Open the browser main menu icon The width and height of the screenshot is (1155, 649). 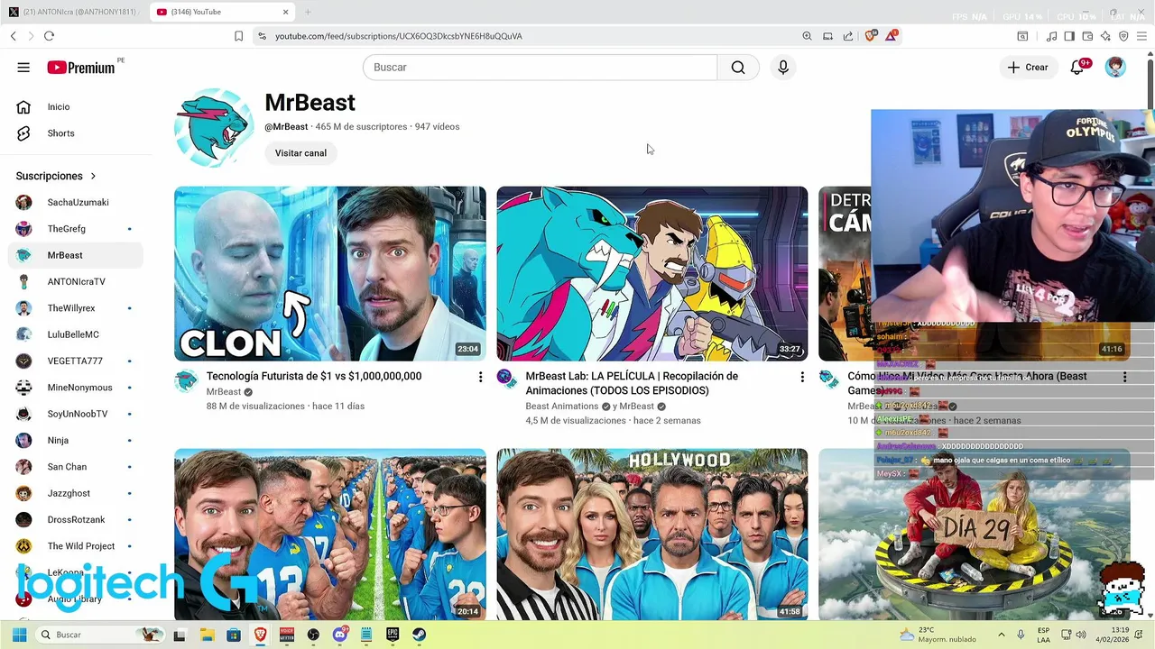pyautogui.click(x=1142, y=36)
